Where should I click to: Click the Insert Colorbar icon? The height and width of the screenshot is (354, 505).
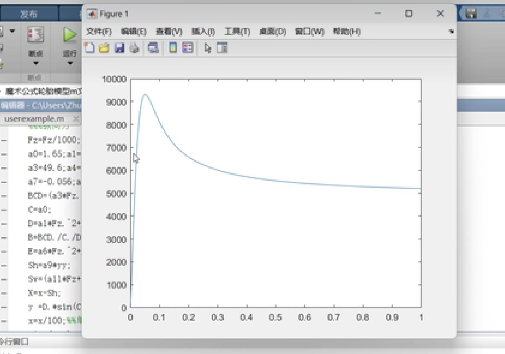point(173,48)
